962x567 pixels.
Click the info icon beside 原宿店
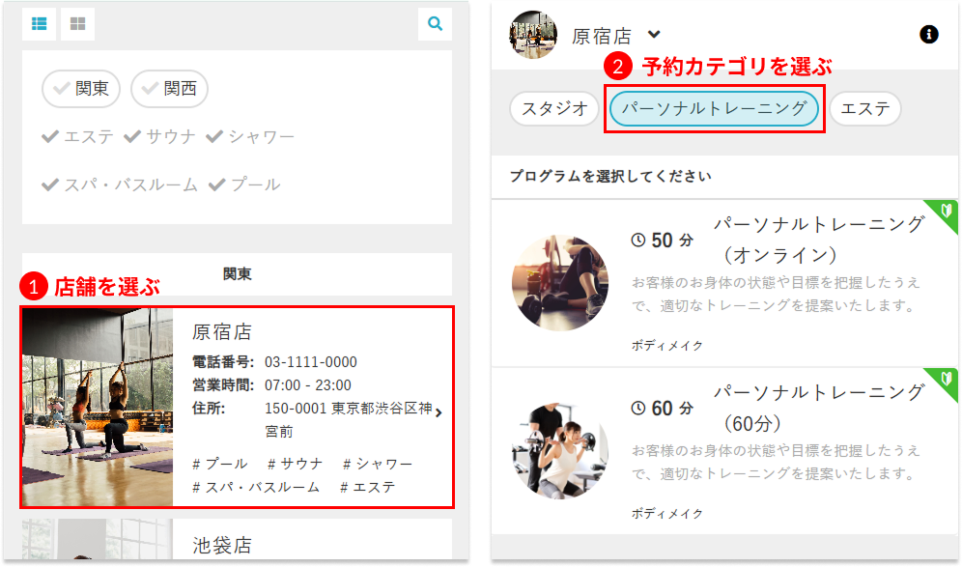pyautogui.click(x=929, y=35)
